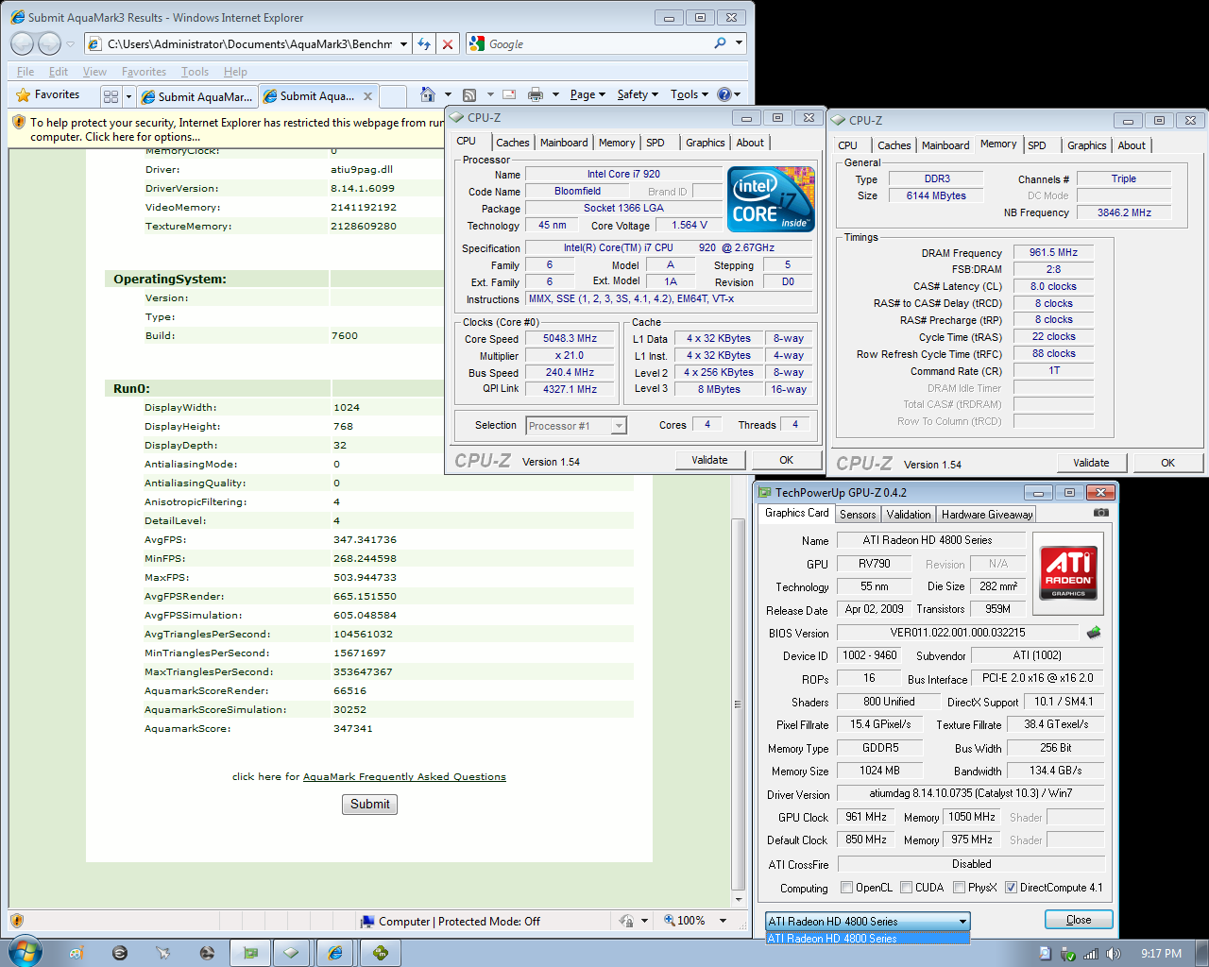Open the search provider dropdown arrow
This screenshot has width=1209, height=967.
739,43
